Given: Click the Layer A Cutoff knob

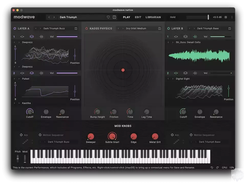Looking at the screenshot, I should point(30,112).
